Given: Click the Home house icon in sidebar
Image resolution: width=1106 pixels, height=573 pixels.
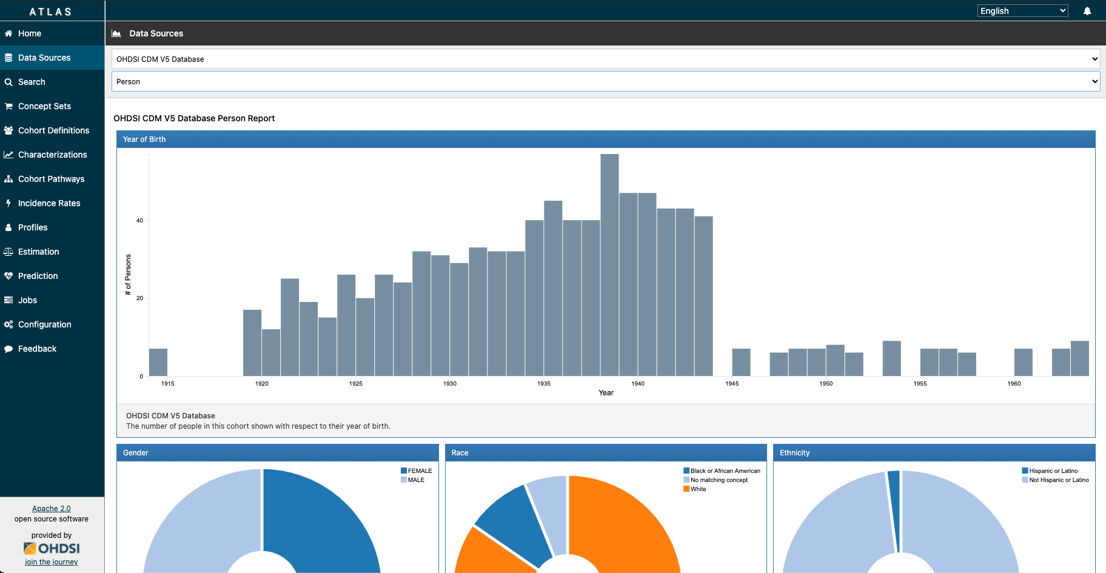Looking at the screenshot, I should coord(8,33).
